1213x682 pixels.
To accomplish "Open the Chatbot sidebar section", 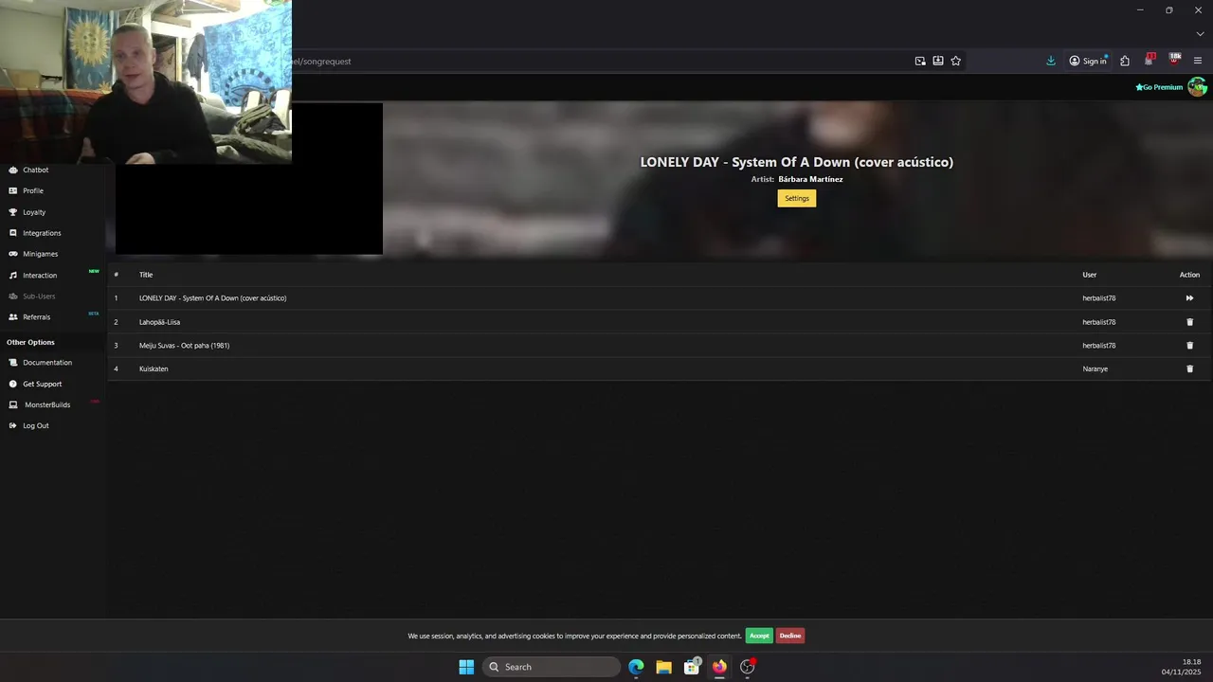I will (x=35, y=170).
